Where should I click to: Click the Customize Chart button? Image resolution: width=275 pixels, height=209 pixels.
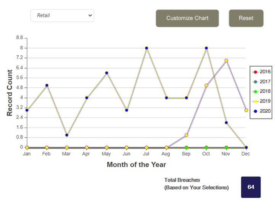(187, 18)
